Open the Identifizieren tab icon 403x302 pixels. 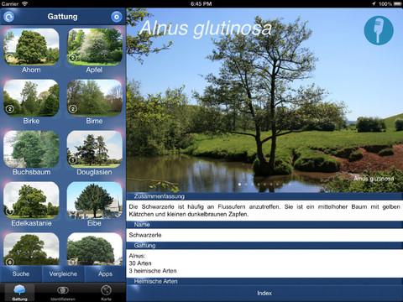click(x=63, y=290)
